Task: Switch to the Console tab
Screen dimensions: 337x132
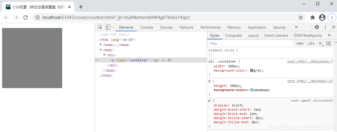Action: coord(147,27)
